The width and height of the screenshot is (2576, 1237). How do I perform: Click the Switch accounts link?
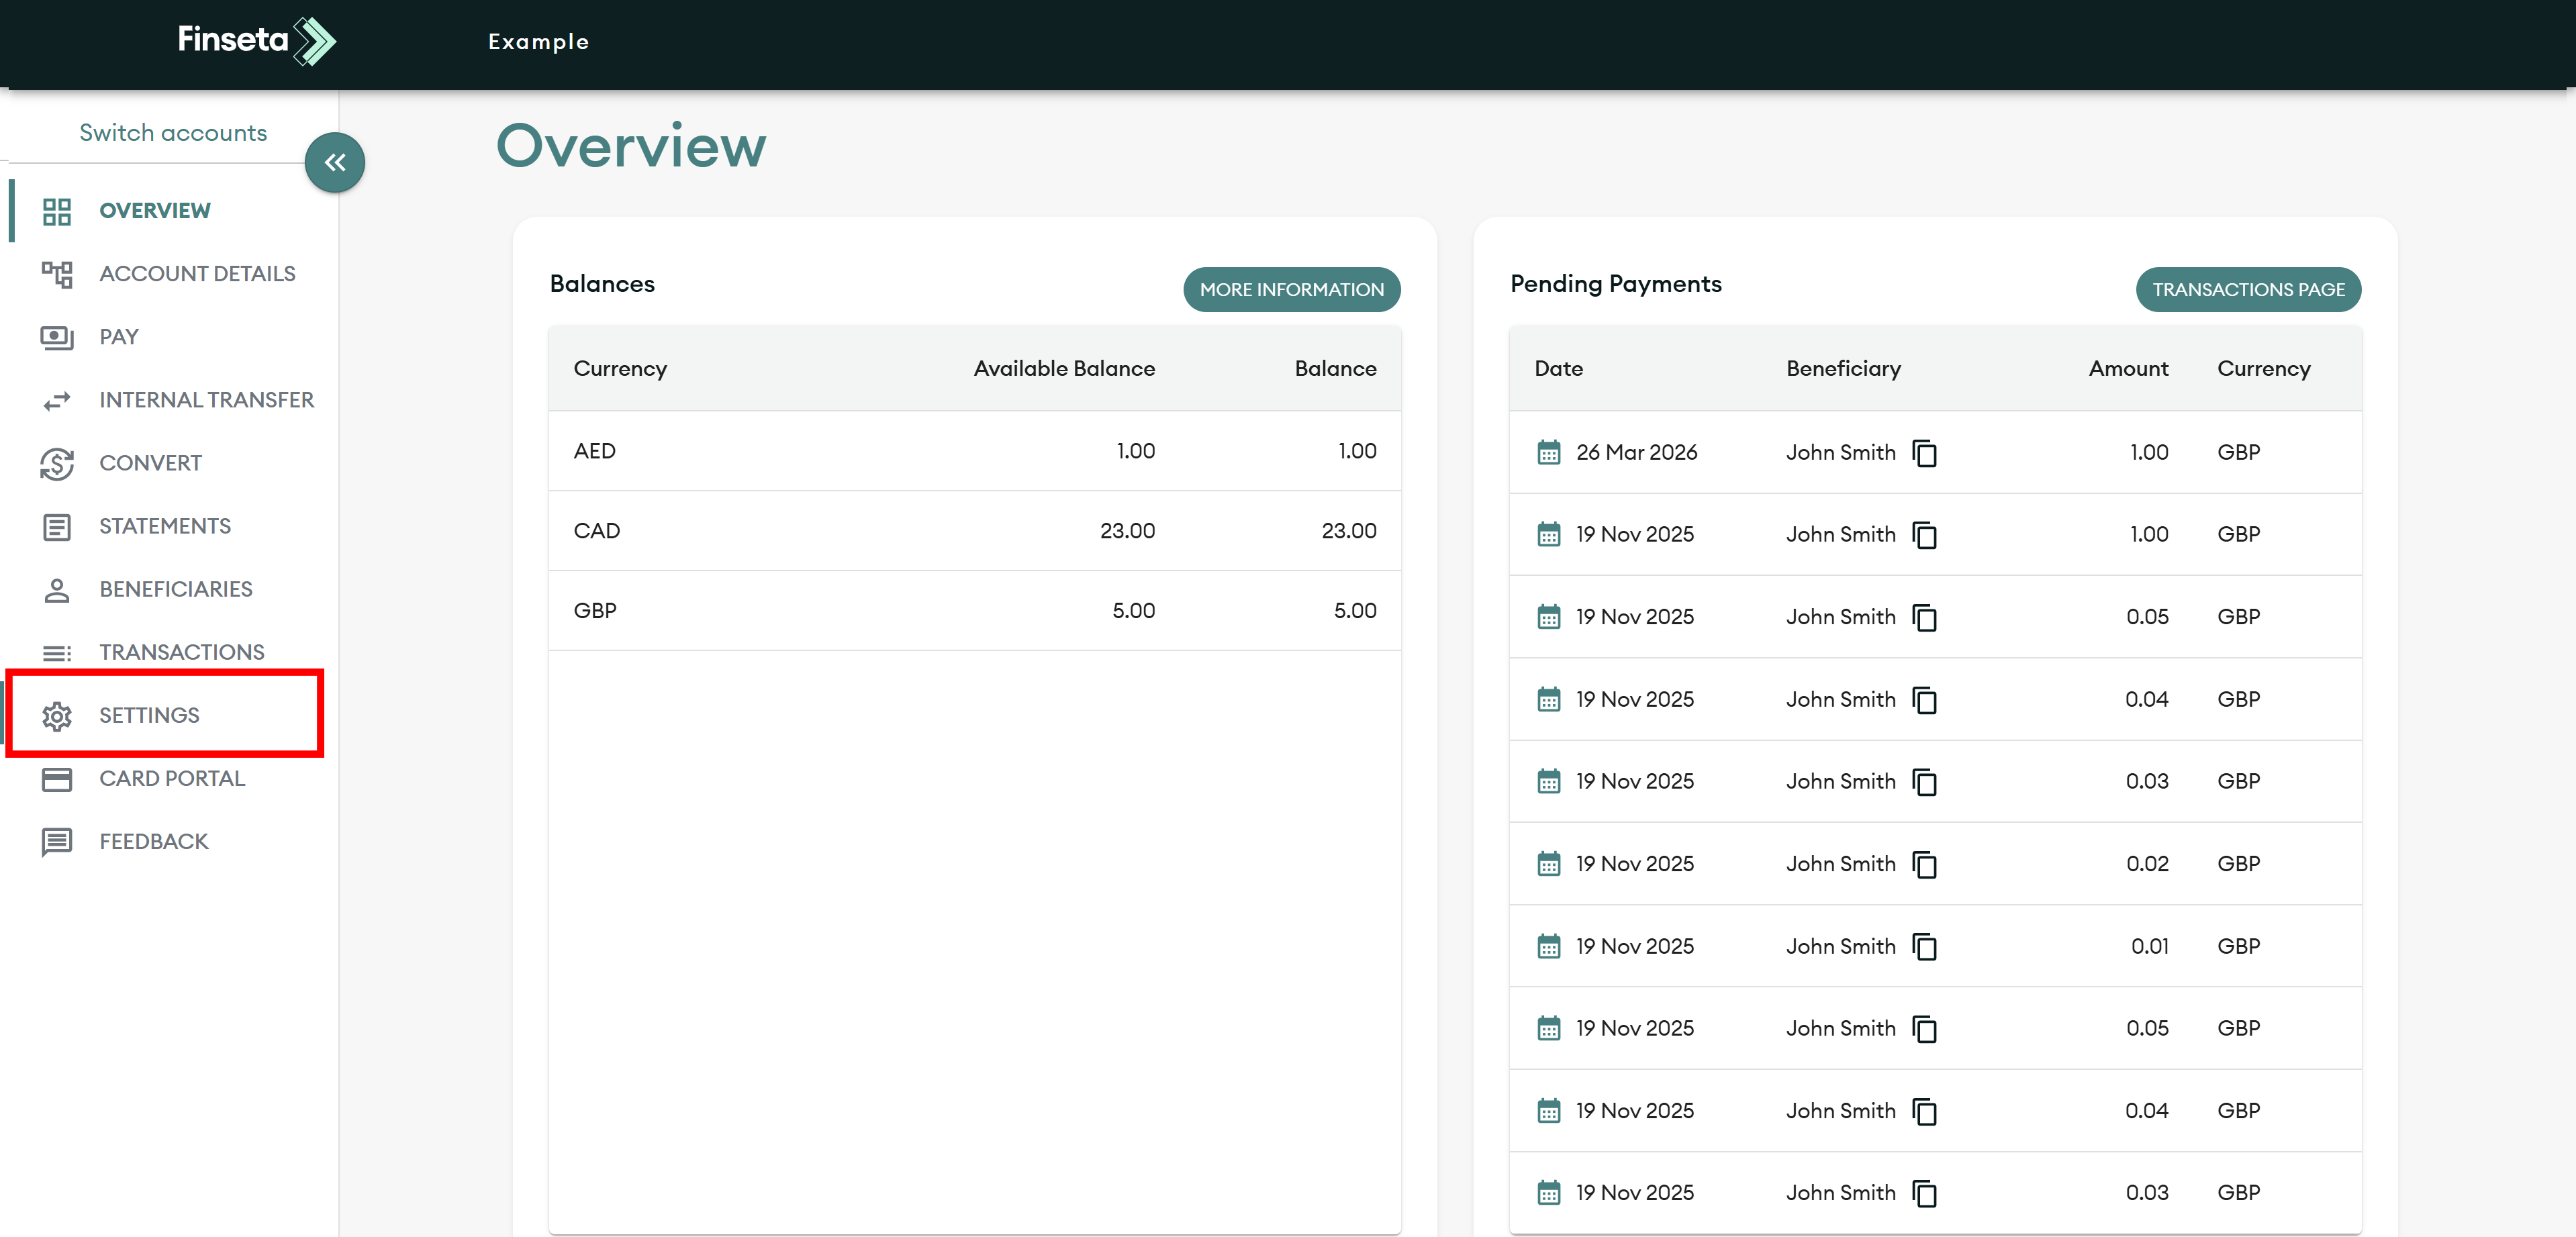(x=173, y=133)
